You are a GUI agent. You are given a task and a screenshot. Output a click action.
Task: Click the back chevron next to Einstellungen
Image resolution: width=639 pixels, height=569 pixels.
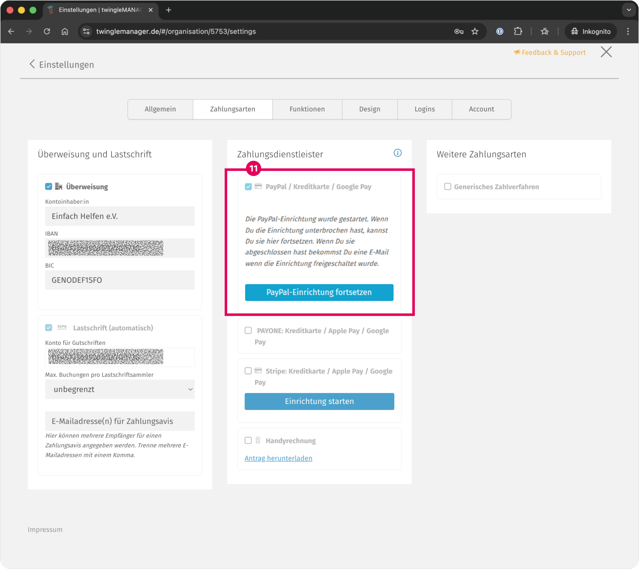coord(32,64)
